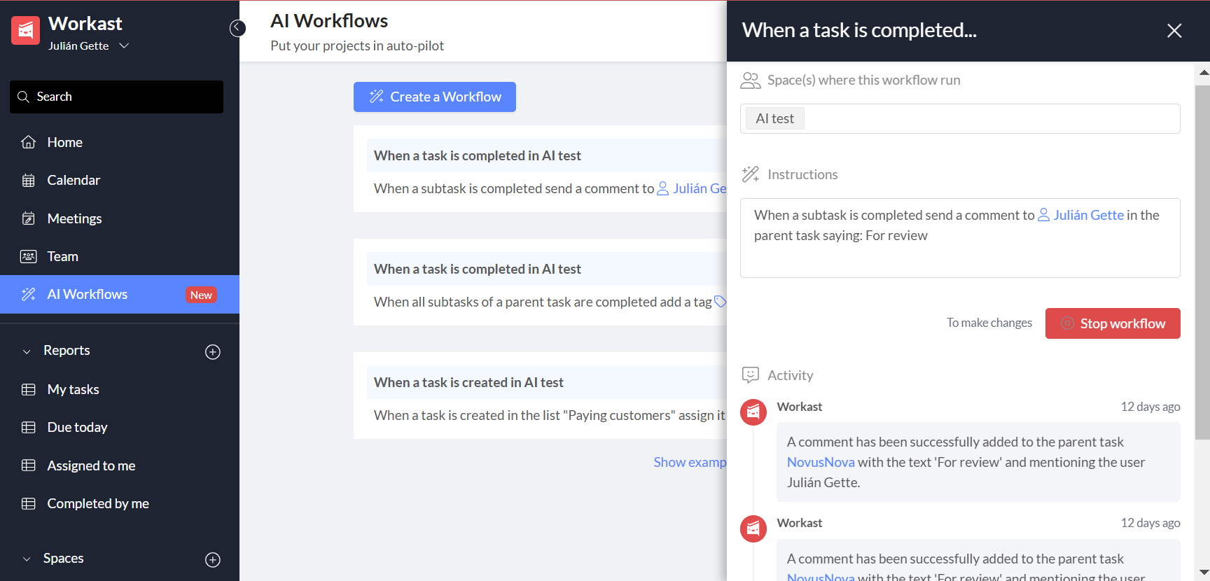Click the tag icon in second workflow card
The width and height of the screenshot is (1210, 581).
[720, 302]
